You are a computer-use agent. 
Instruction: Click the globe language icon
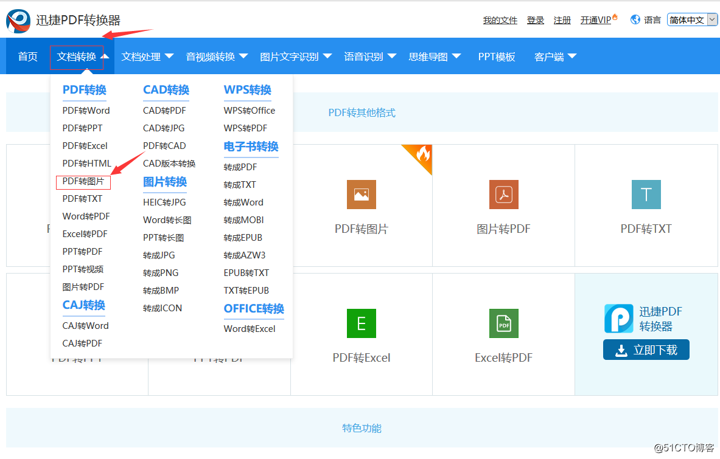[x=635, y=19]
